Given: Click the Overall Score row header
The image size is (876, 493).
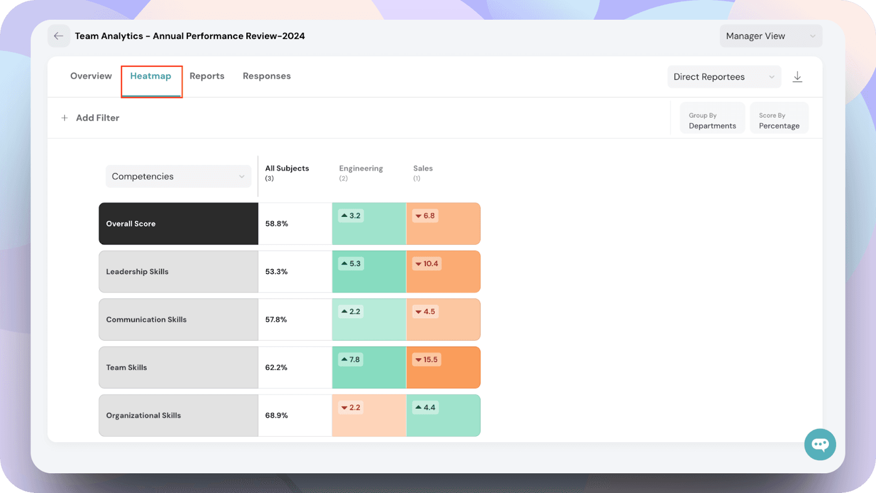Looking at the screenshot, I should [178, 223].
